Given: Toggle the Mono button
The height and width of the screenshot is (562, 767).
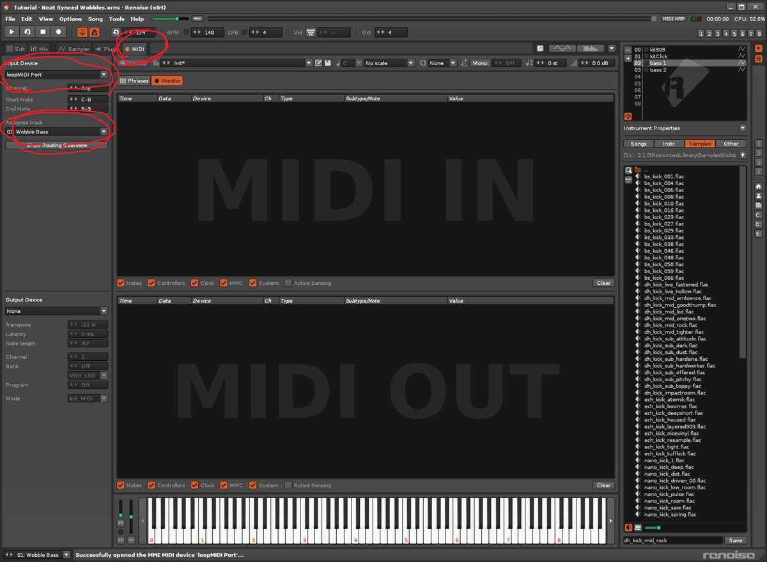Looking at the screenshot, I should (x=480, y=63).
